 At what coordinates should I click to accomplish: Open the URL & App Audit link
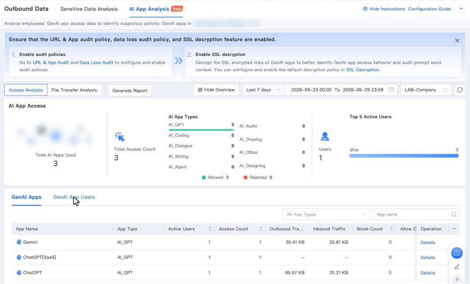pos(51,62)
